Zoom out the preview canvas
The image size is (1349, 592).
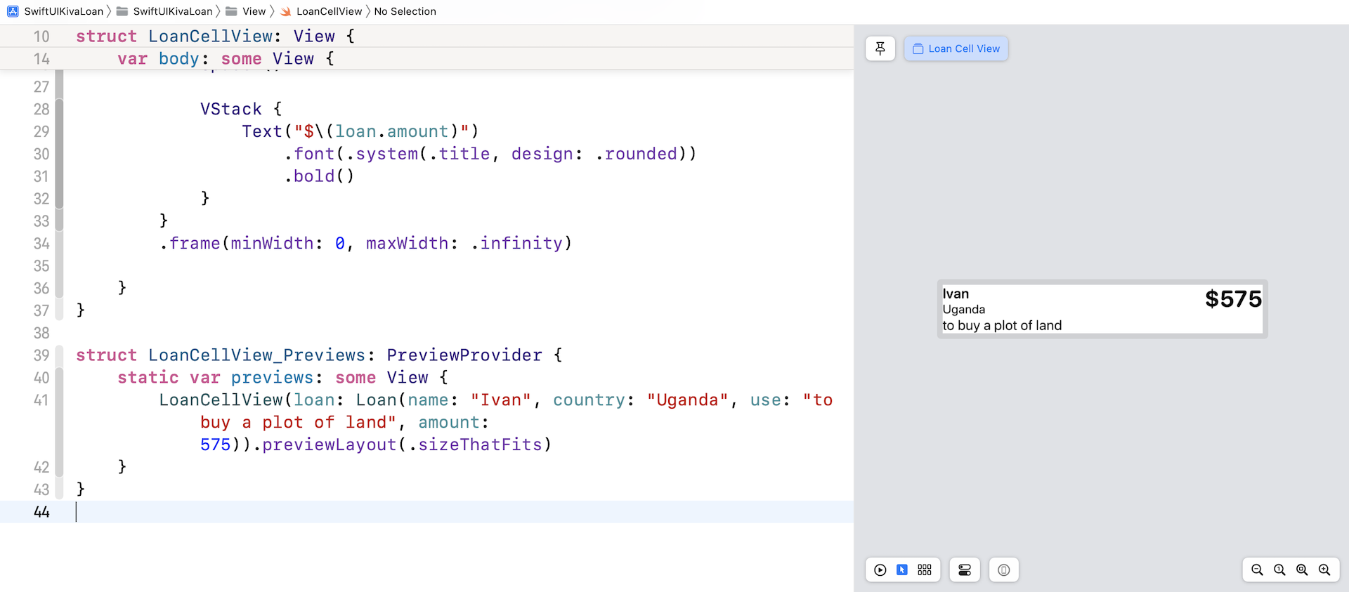(x=1257, y=570)
